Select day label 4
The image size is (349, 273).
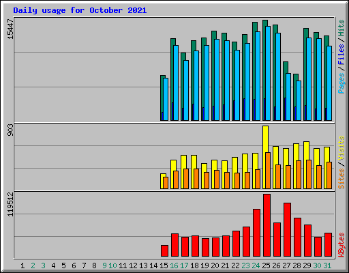(53, 265)
